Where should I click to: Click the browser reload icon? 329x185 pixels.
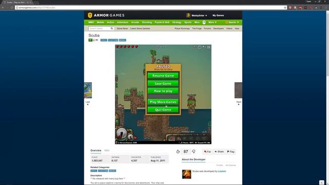click(12, 8)
